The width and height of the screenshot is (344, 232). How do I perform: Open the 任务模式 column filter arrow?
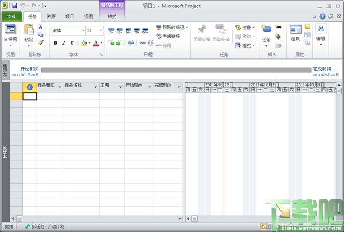tap(60, 87)
